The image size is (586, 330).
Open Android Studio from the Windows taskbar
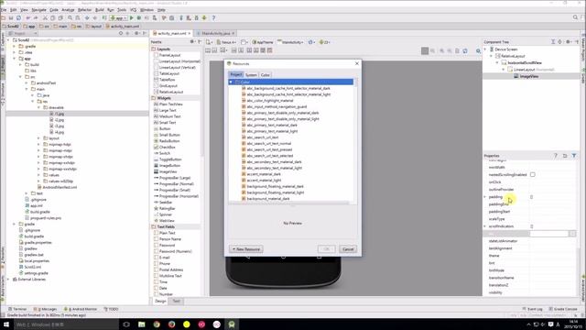tap(232, 324)
